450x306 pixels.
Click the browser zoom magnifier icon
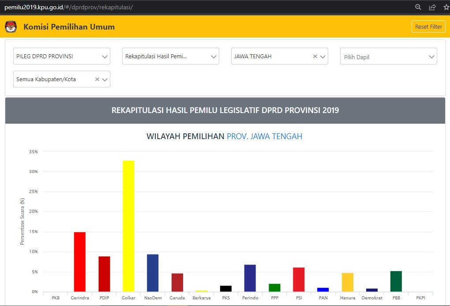(x=418, y=7)
